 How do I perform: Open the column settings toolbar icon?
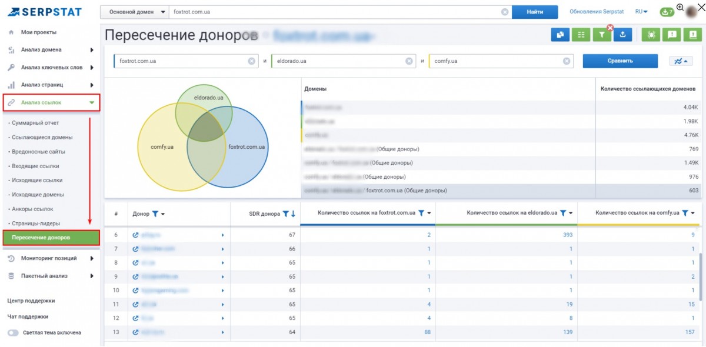(581, 35)
